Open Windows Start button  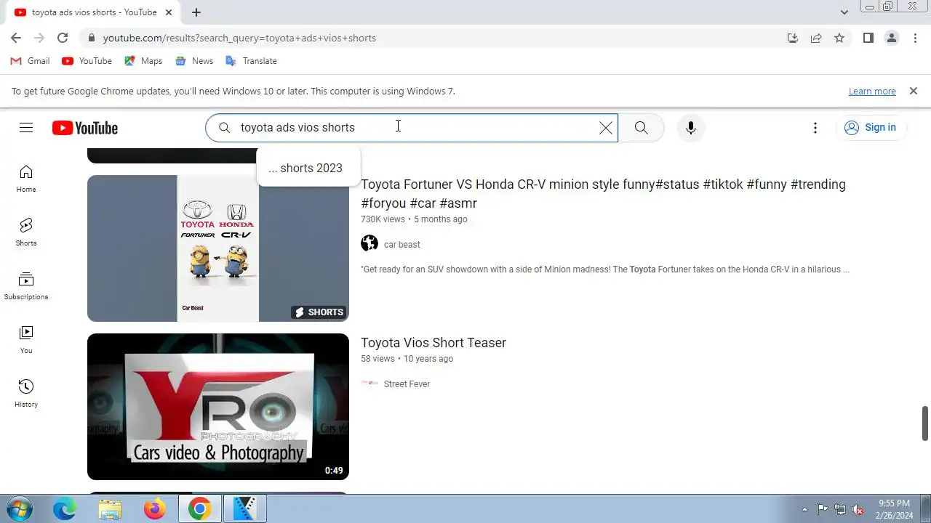20,509
